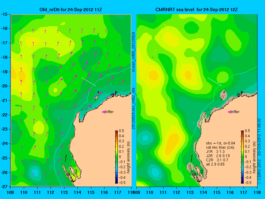Click longitude label '111' under the right map
The height and width of the screenshot is (199, 265).
163,192
